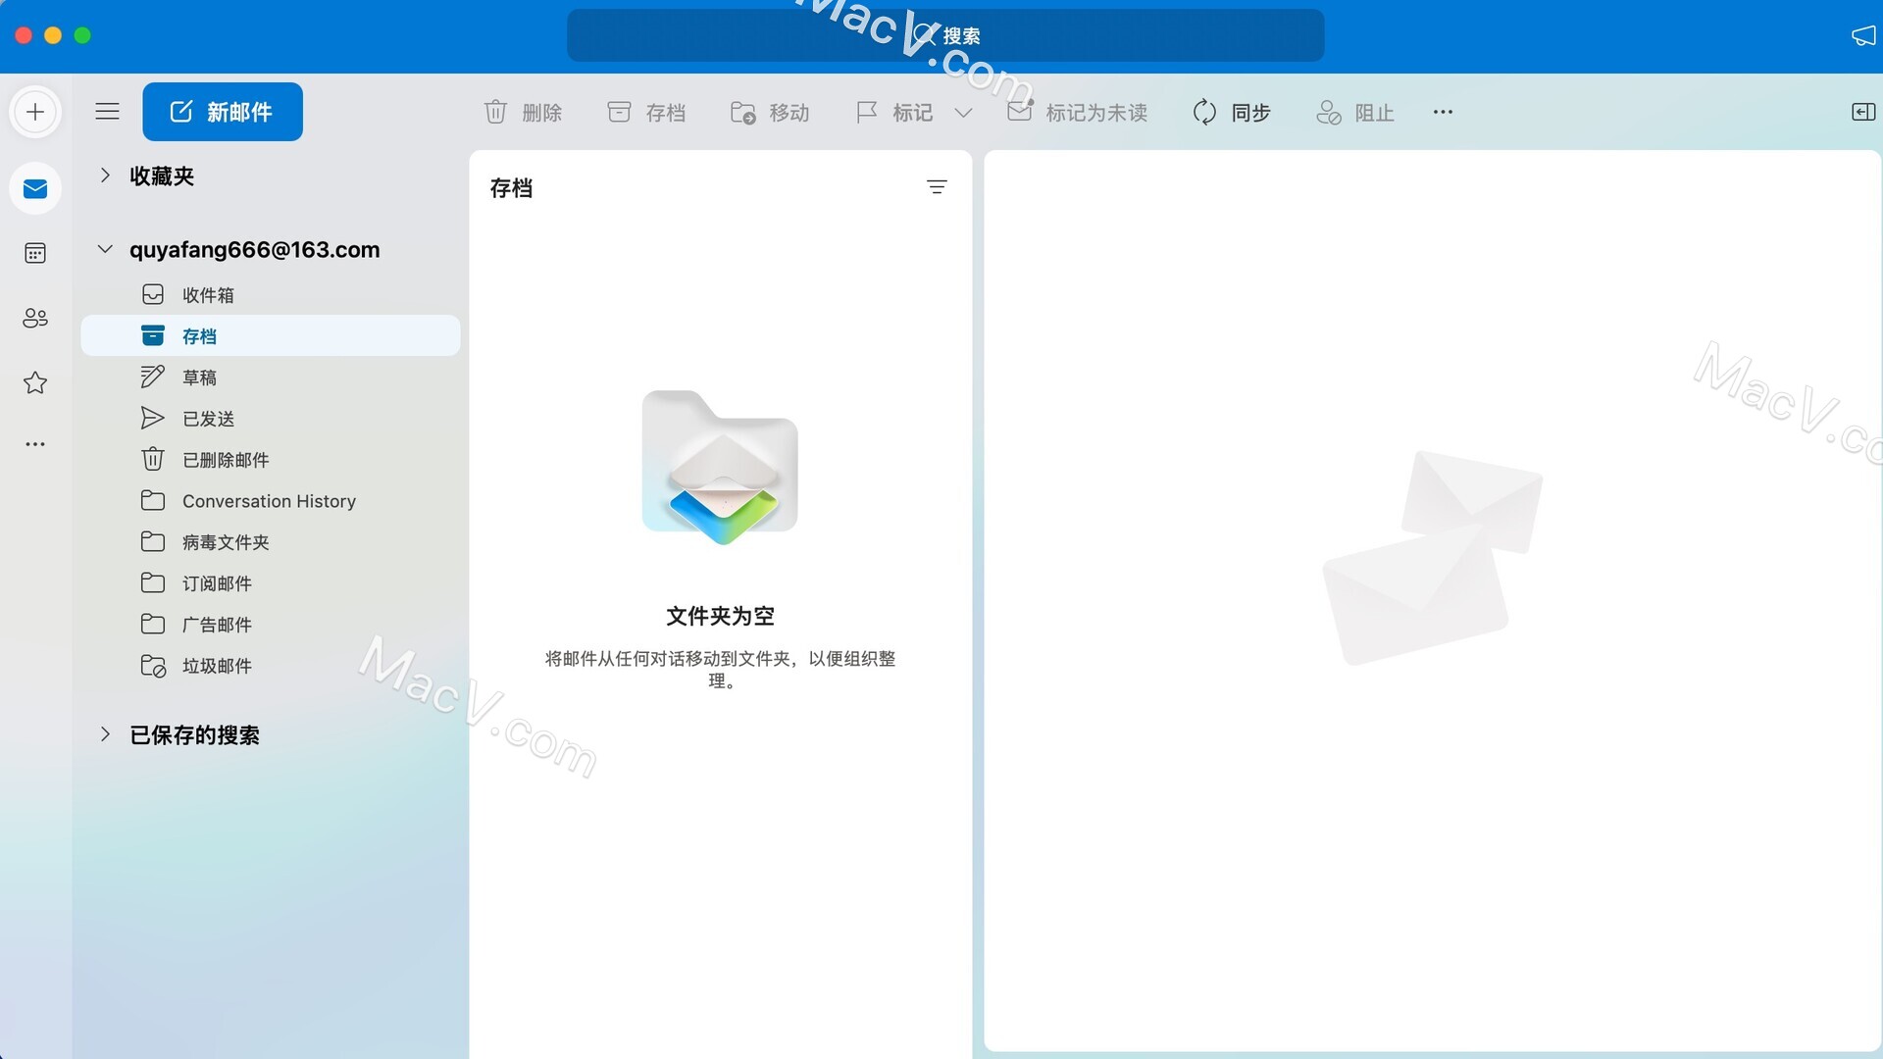Switch to the Calendar view icon

tap(35, 253)
